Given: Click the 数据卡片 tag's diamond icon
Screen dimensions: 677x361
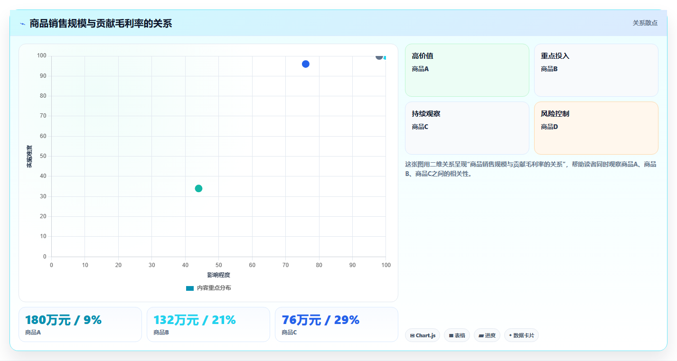Looking at the screenshot, I should pyautogui.click(x=510, y=335).
